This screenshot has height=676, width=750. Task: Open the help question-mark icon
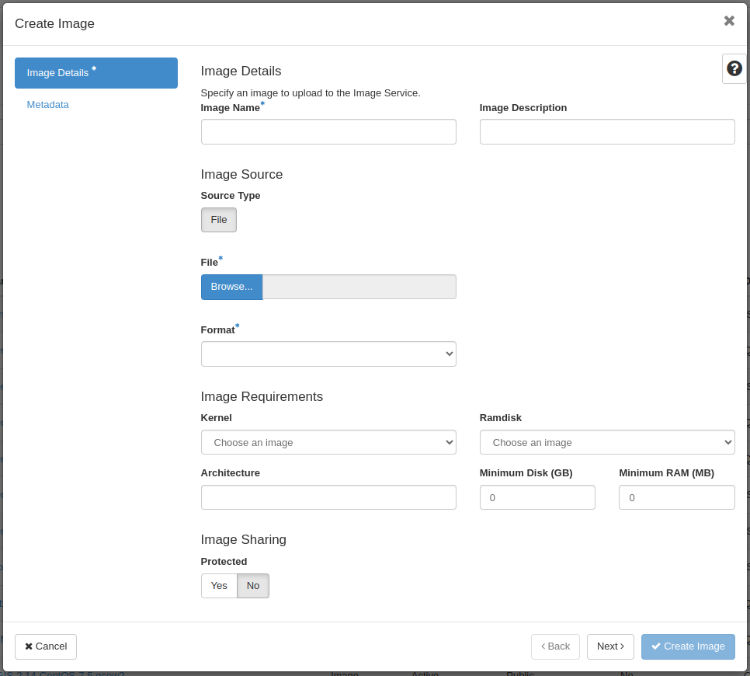coord(734,68)
